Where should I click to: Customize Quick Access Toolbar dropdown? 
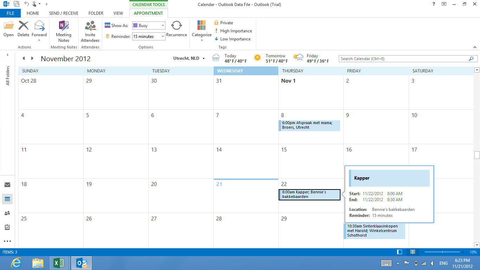[x=46, y=4]
